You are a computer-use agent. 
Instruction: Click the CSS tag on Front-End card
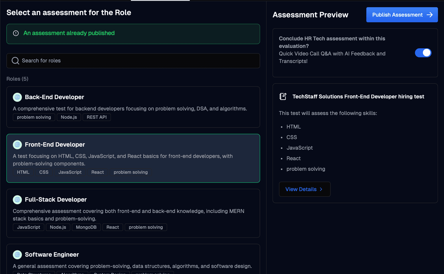coord(44,172)
